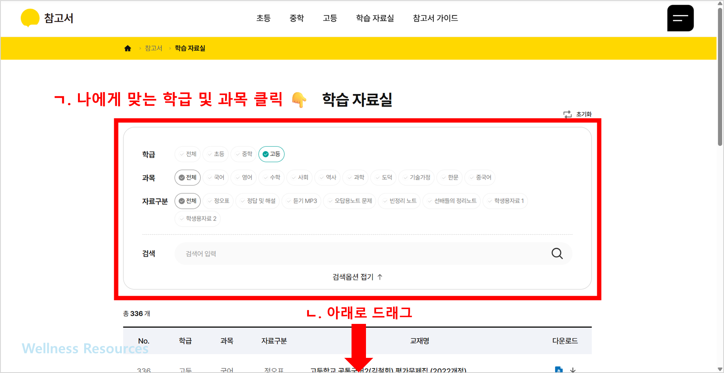Click the search magnifier icon
The image size is (724, 373).
[x=557, y=253]
